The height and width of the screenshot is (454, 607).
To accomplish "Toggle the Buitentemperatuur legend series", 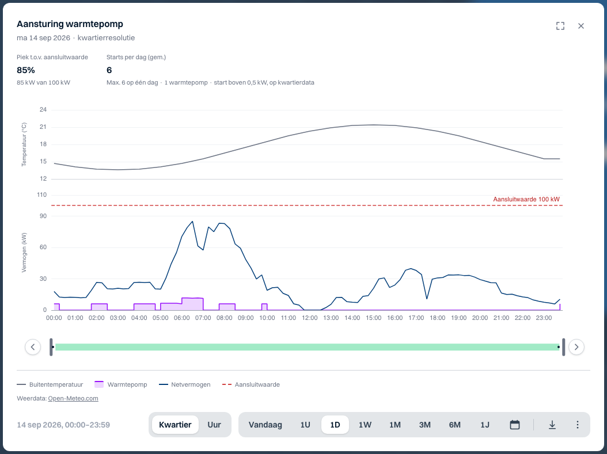I will tap(50, 384).
